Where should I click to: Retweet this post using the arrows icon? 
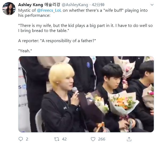[x=57, y=139]
